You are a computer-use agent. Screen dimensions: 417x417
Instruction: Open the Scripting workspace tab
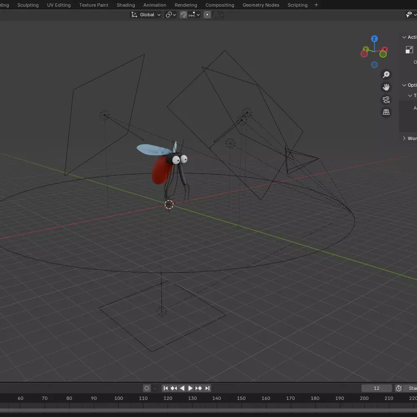tap(297, 5)
